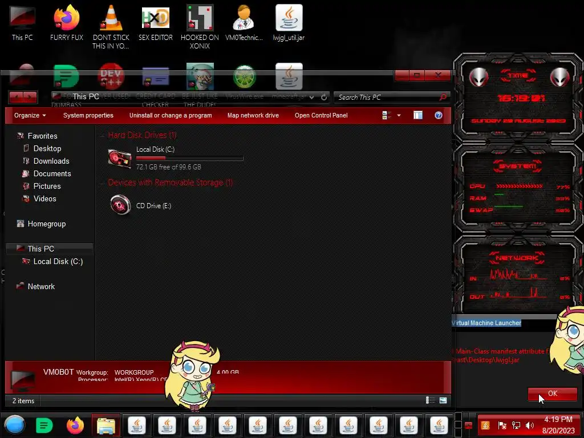Click Uninstall or change a program
This screenshot has width=584, height=438.
point(171,115)
